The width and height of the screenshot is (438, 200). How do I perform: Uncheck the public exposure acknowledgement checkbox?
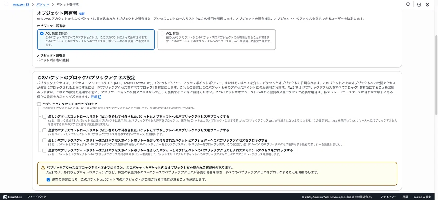49,180
